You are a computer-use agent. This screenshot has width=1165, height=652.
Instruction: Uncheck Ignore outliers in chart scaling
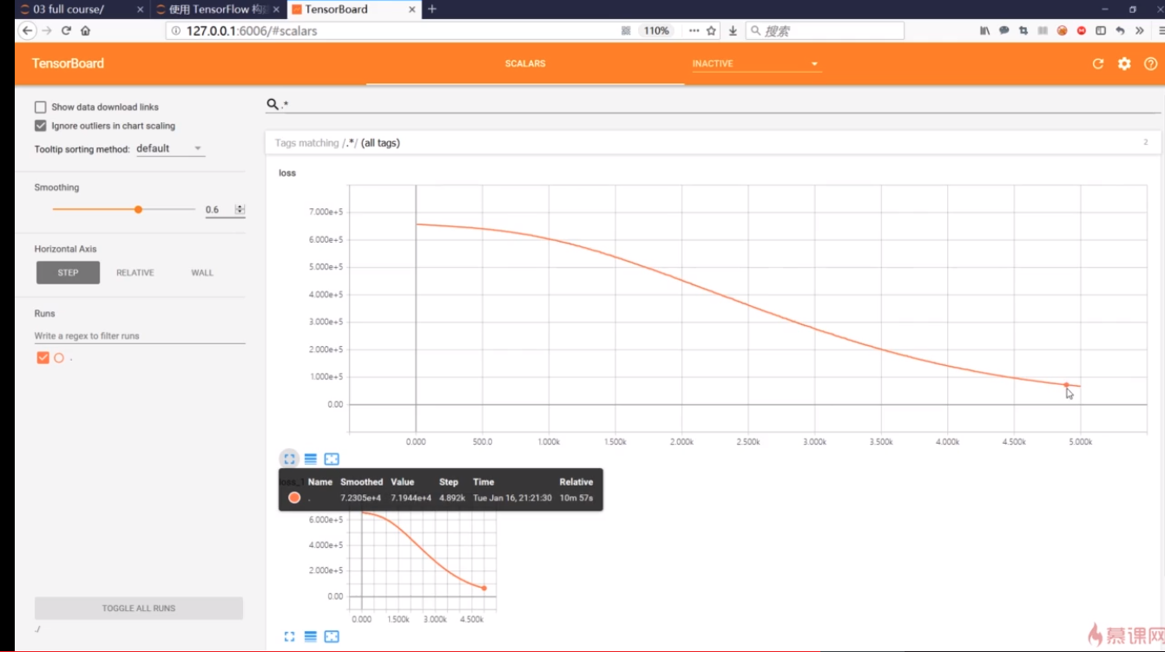point(40,126)
